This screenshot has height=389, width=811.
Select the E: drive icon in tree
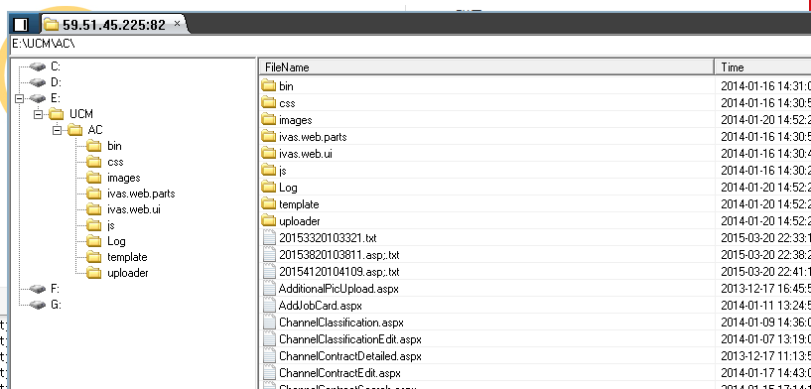[x=38, y=98]
